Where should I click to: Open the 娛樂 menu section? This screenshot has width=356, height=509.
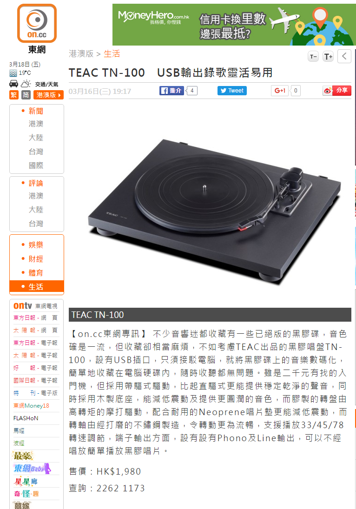(x=36, y=245)
